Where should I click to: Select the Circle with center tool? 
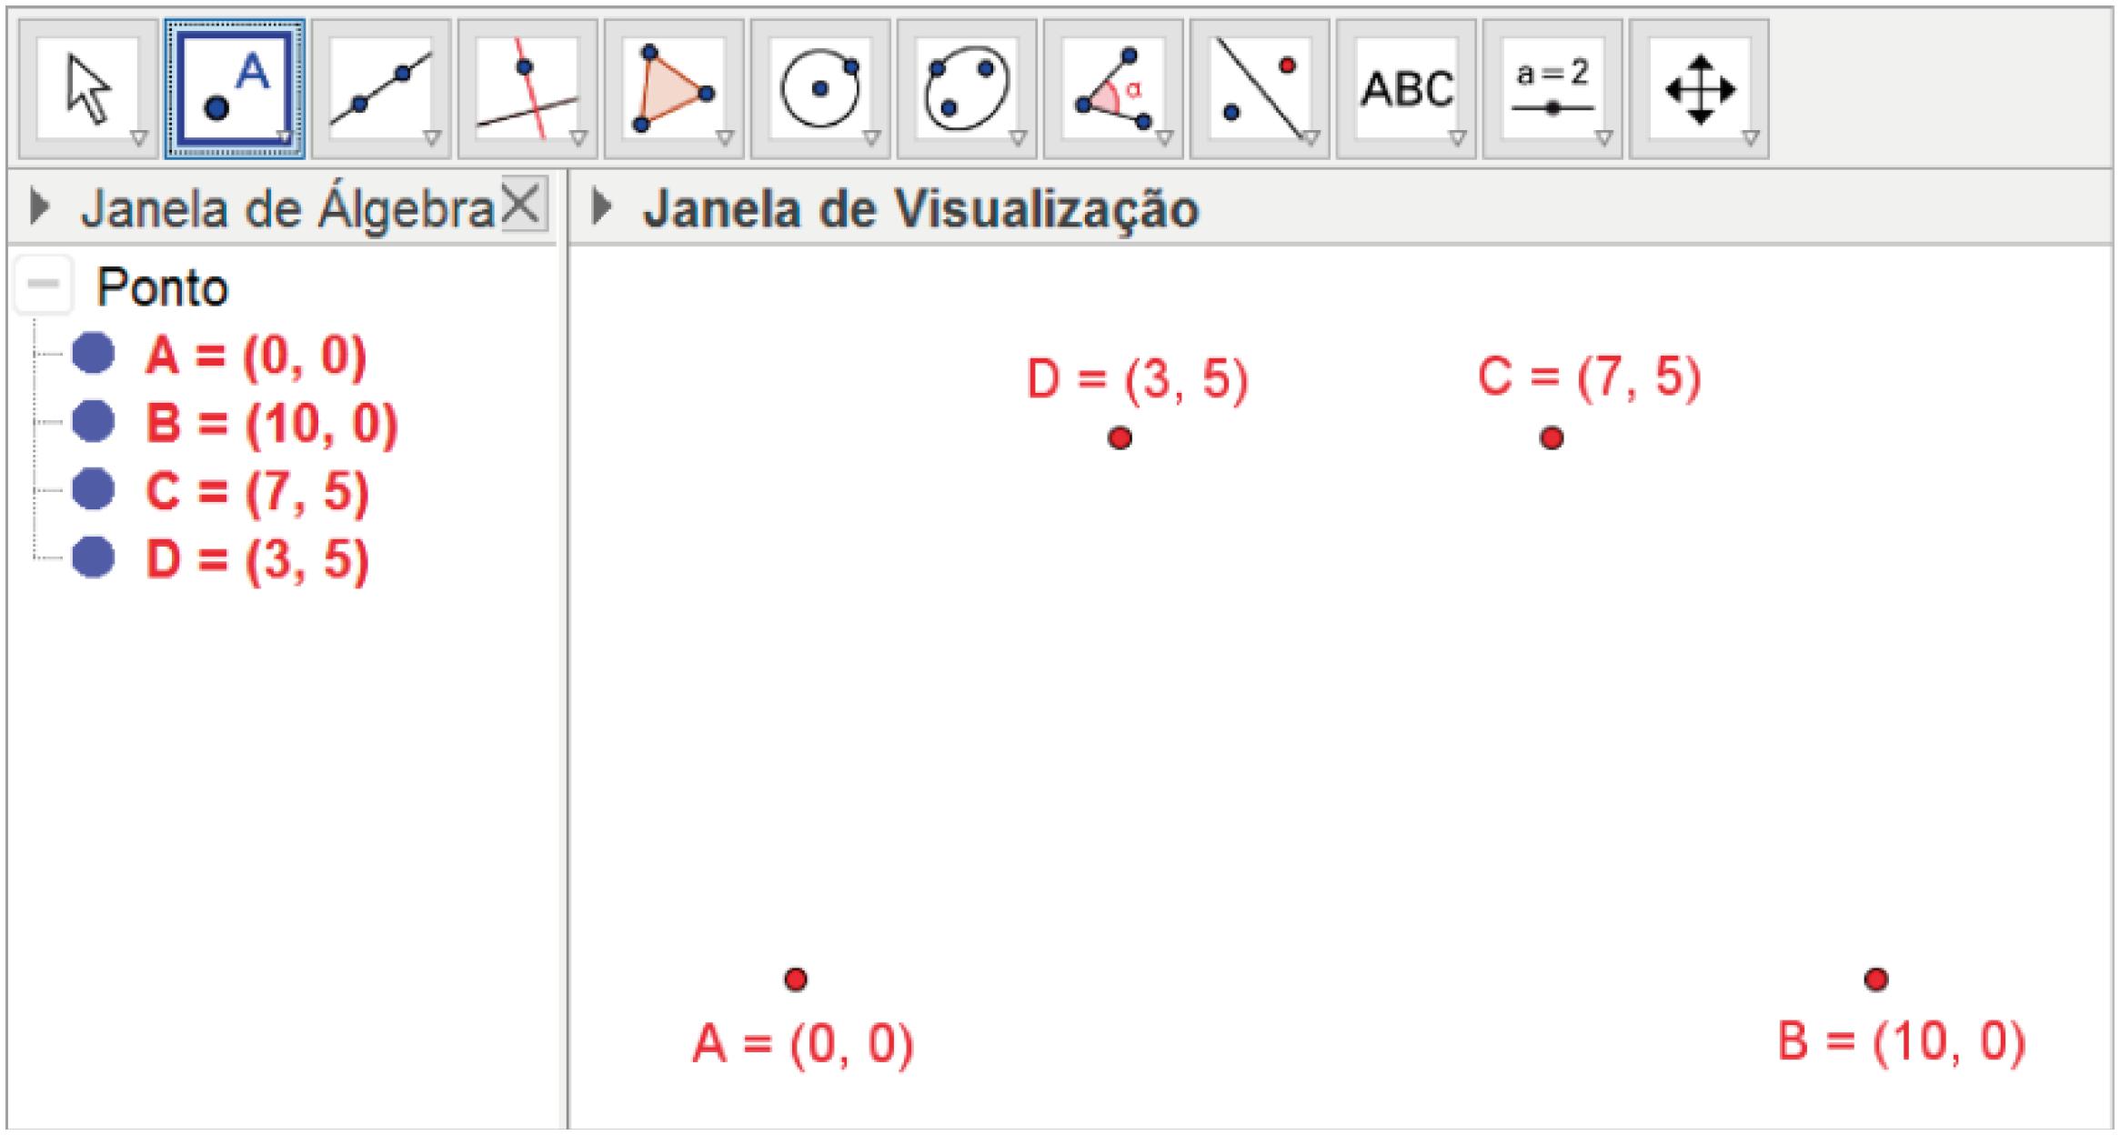pos(820,89)
